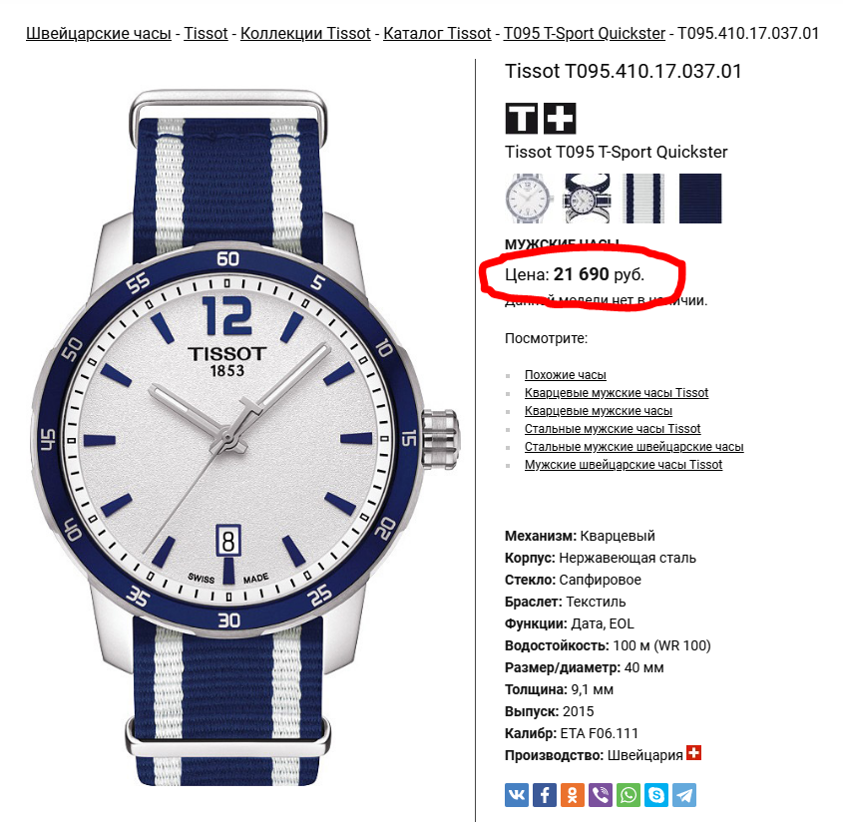Open T095 T-Sport Quickster breadcrumb

[x=585, y=33]
